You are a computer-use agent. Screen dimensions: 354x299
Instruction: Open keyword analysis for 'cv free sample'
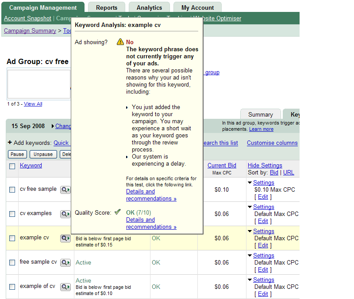coord(65,190)
